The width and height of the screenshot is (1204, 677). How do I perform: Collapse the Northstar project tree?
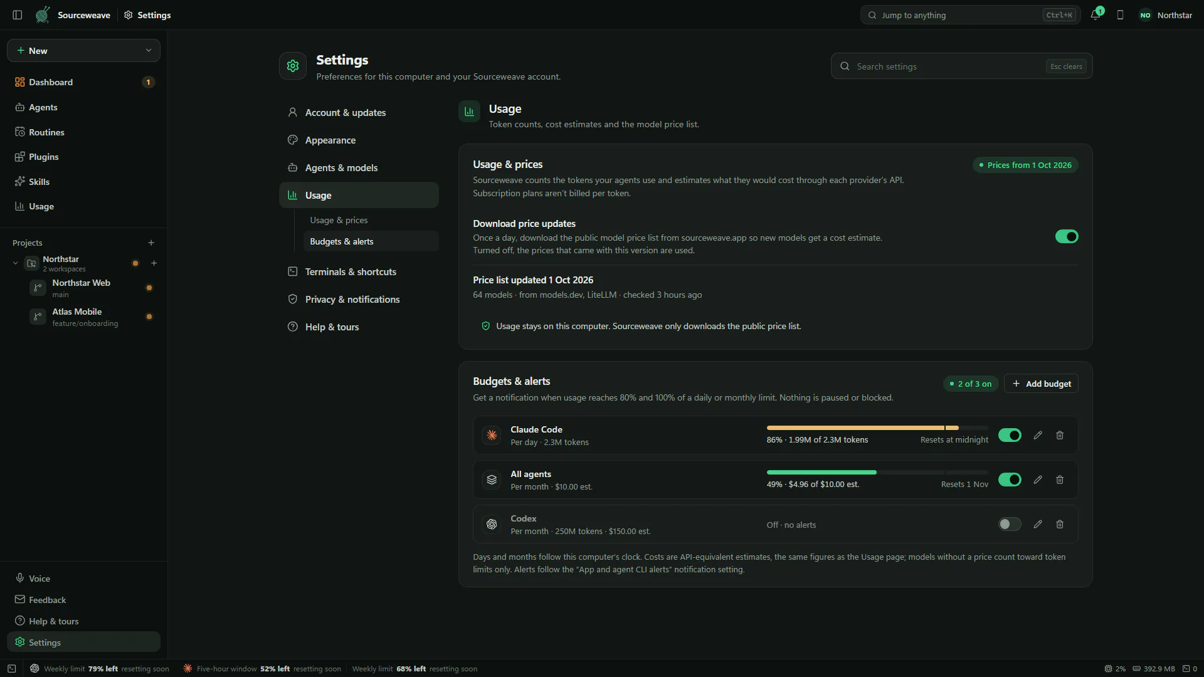(x=16, y=263)
